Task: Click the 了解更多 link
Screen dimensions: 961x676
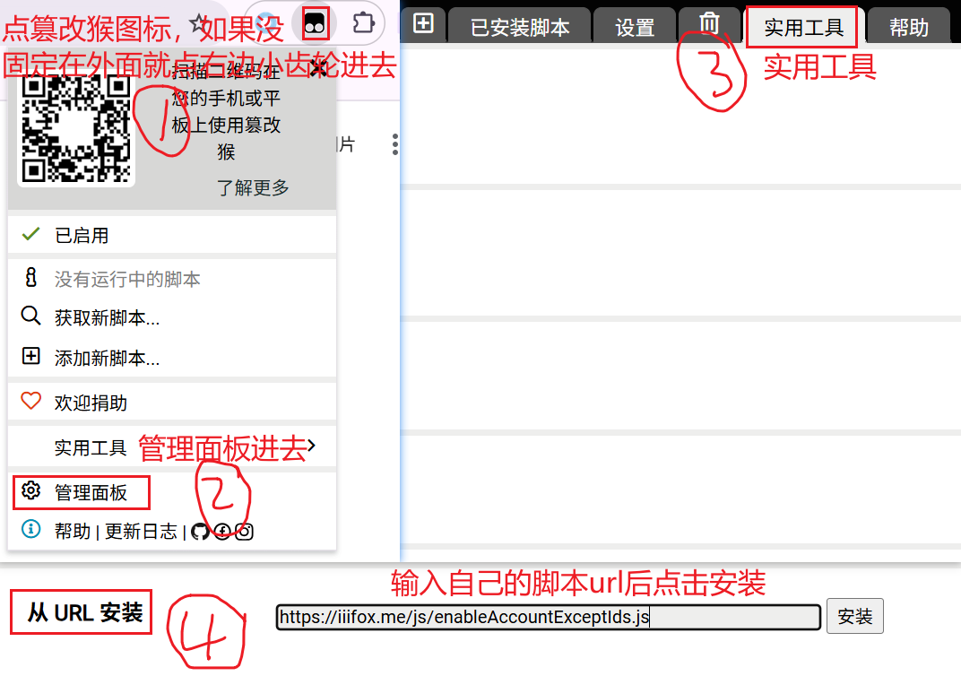Action: pos(253,187)
